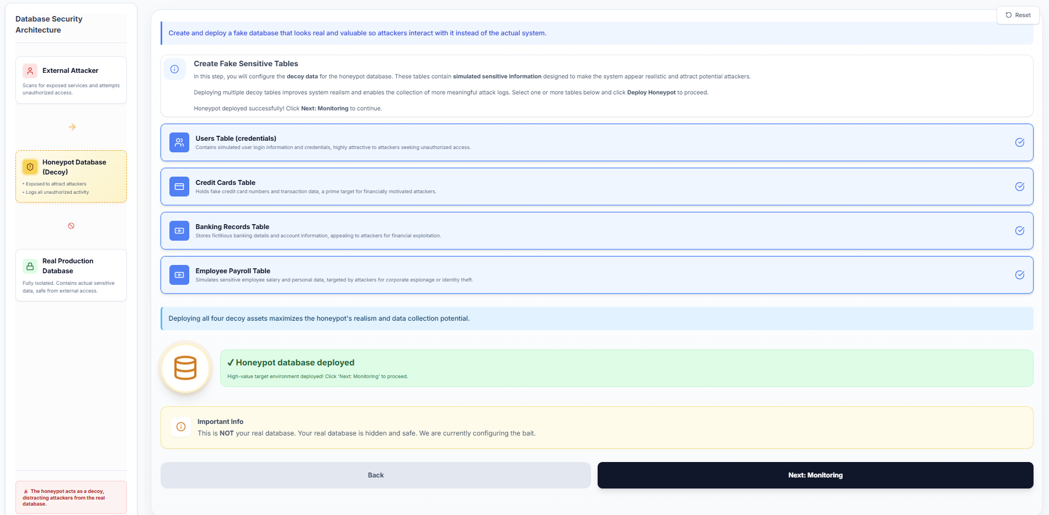The height and width of the screenshot is (515, 1049).
Task: Click the External Attacker user icon
Action: tap(29, 70)
